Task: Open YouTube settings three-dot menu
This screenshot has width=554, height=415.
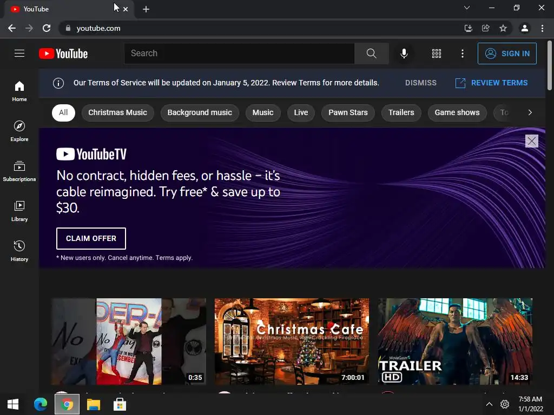Action: 462,53
